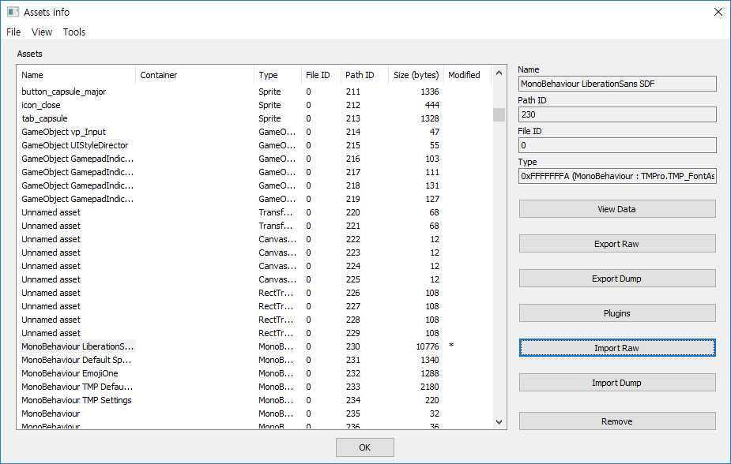The width and height of the screenshot is (731, 464).
Task: Open the File menu
Action: [x=13, y=32]
